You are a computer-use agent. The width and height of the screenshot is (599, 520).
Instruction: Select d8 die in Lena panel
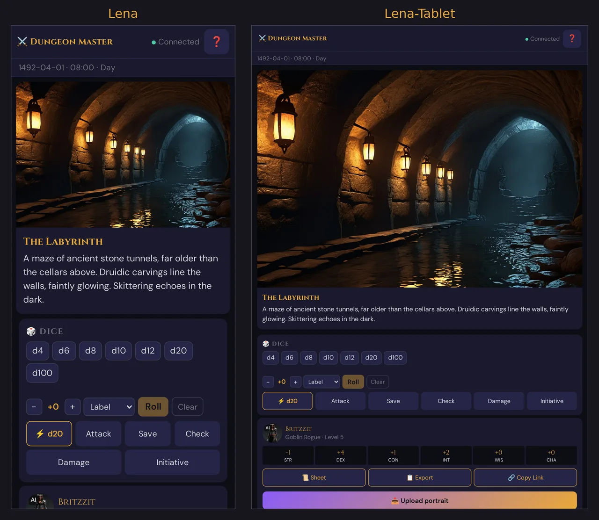pyautogui.click(x=90, y=351)
